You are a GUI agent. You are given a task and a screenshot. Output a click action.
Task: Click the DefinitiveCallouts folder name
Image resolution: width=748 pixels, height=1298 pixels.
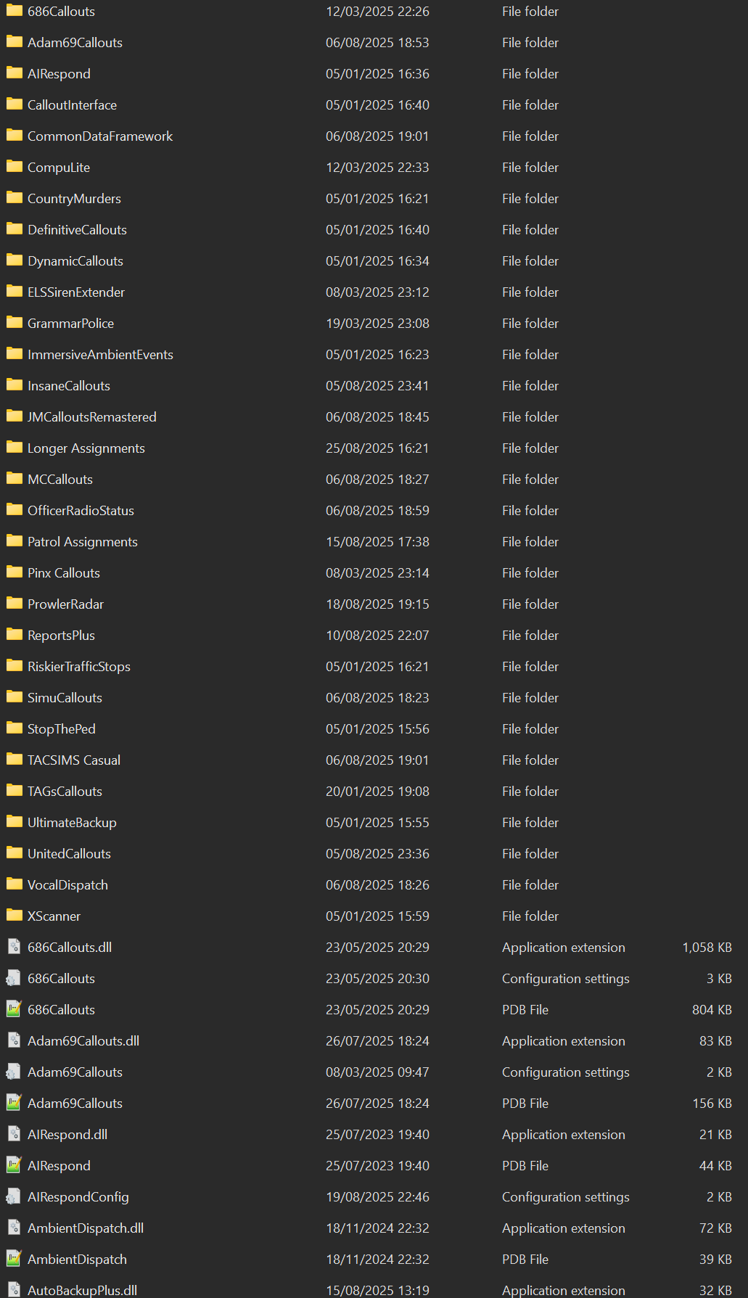point(77,230)
